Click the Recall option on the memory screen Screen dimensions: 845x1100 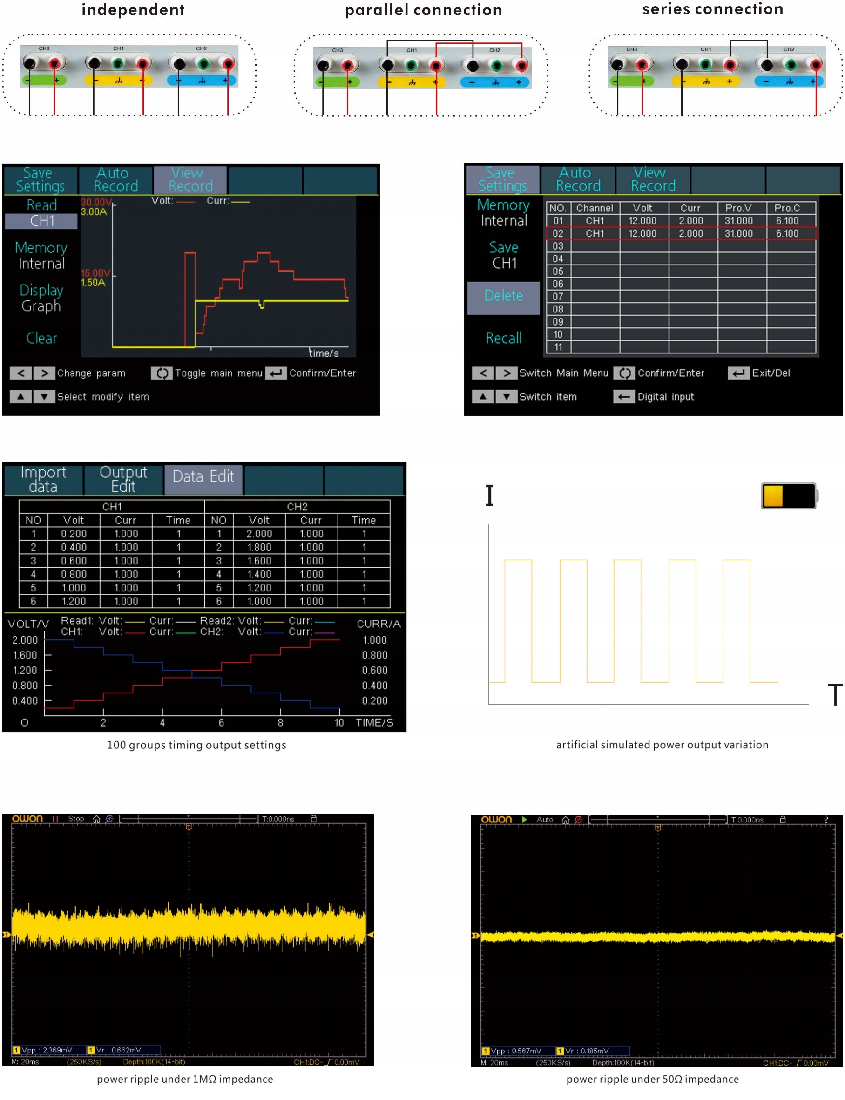pyautogui.click(x=503, y=338)
